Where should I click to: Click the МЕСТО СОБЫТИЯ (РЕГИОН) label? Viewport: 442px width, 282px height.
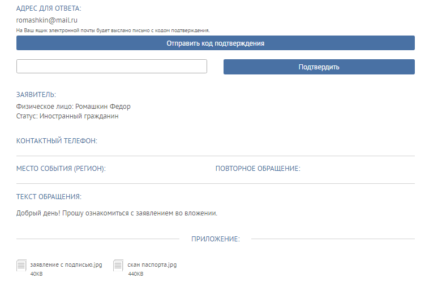(x=61, y=169)
